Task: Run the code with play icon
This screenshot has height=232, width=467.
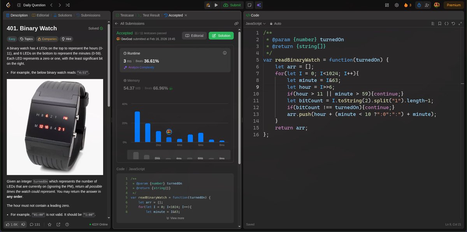Action: click(x=216, y=5)
